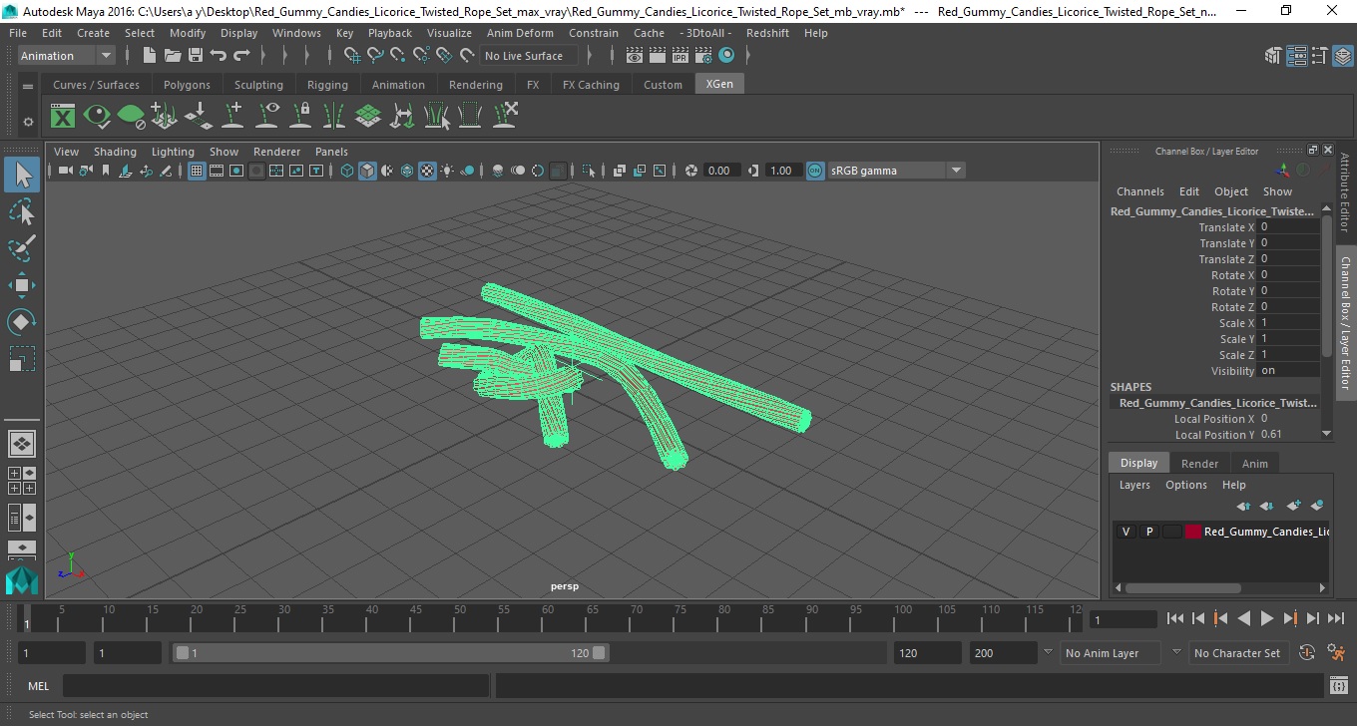The height and width of the screenshot is (726, 1357).
Task: Open the Redshift menu
Action: tap(767, 33)
